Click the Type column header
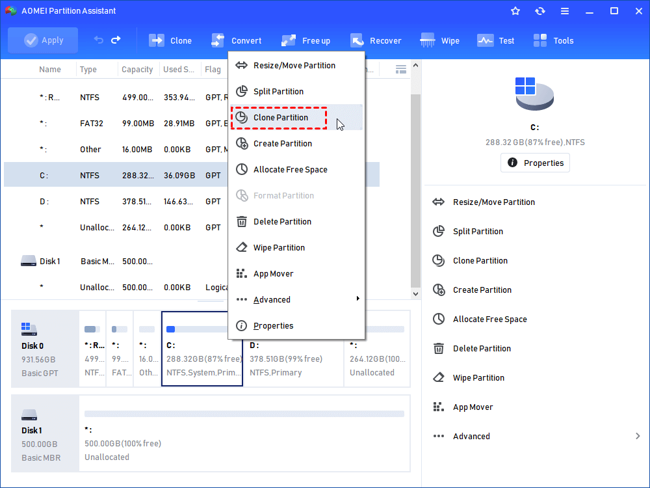Screen dimensions: 650x488 point(88,70)
